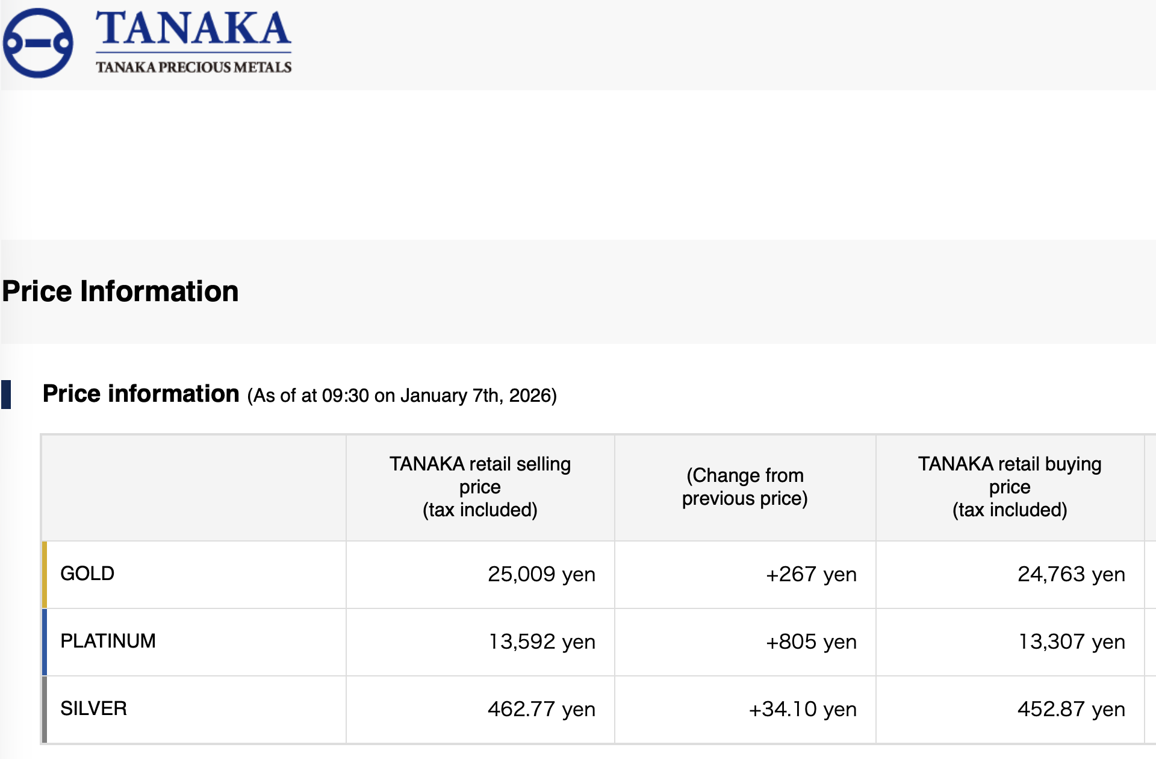Image resolution: width=1156 pixels, height=759 pixels.
Task: Click the TANAKA wordmark text
Action: point(193,29)
